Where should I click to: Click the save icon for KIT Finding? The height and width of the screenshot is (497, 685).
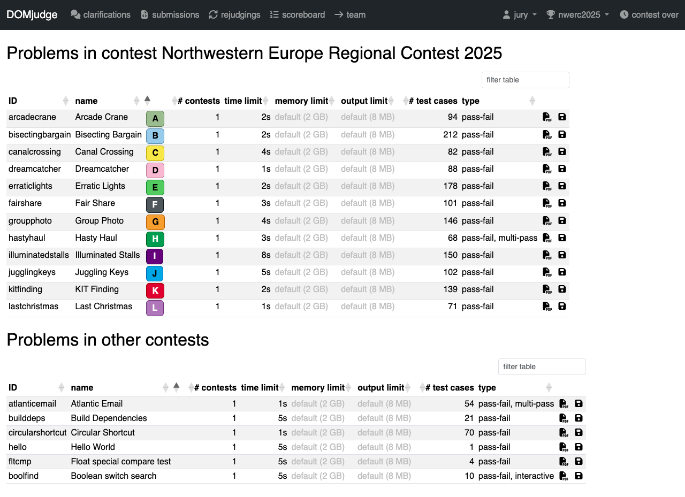pyautogui.click(x=562, y=289)
